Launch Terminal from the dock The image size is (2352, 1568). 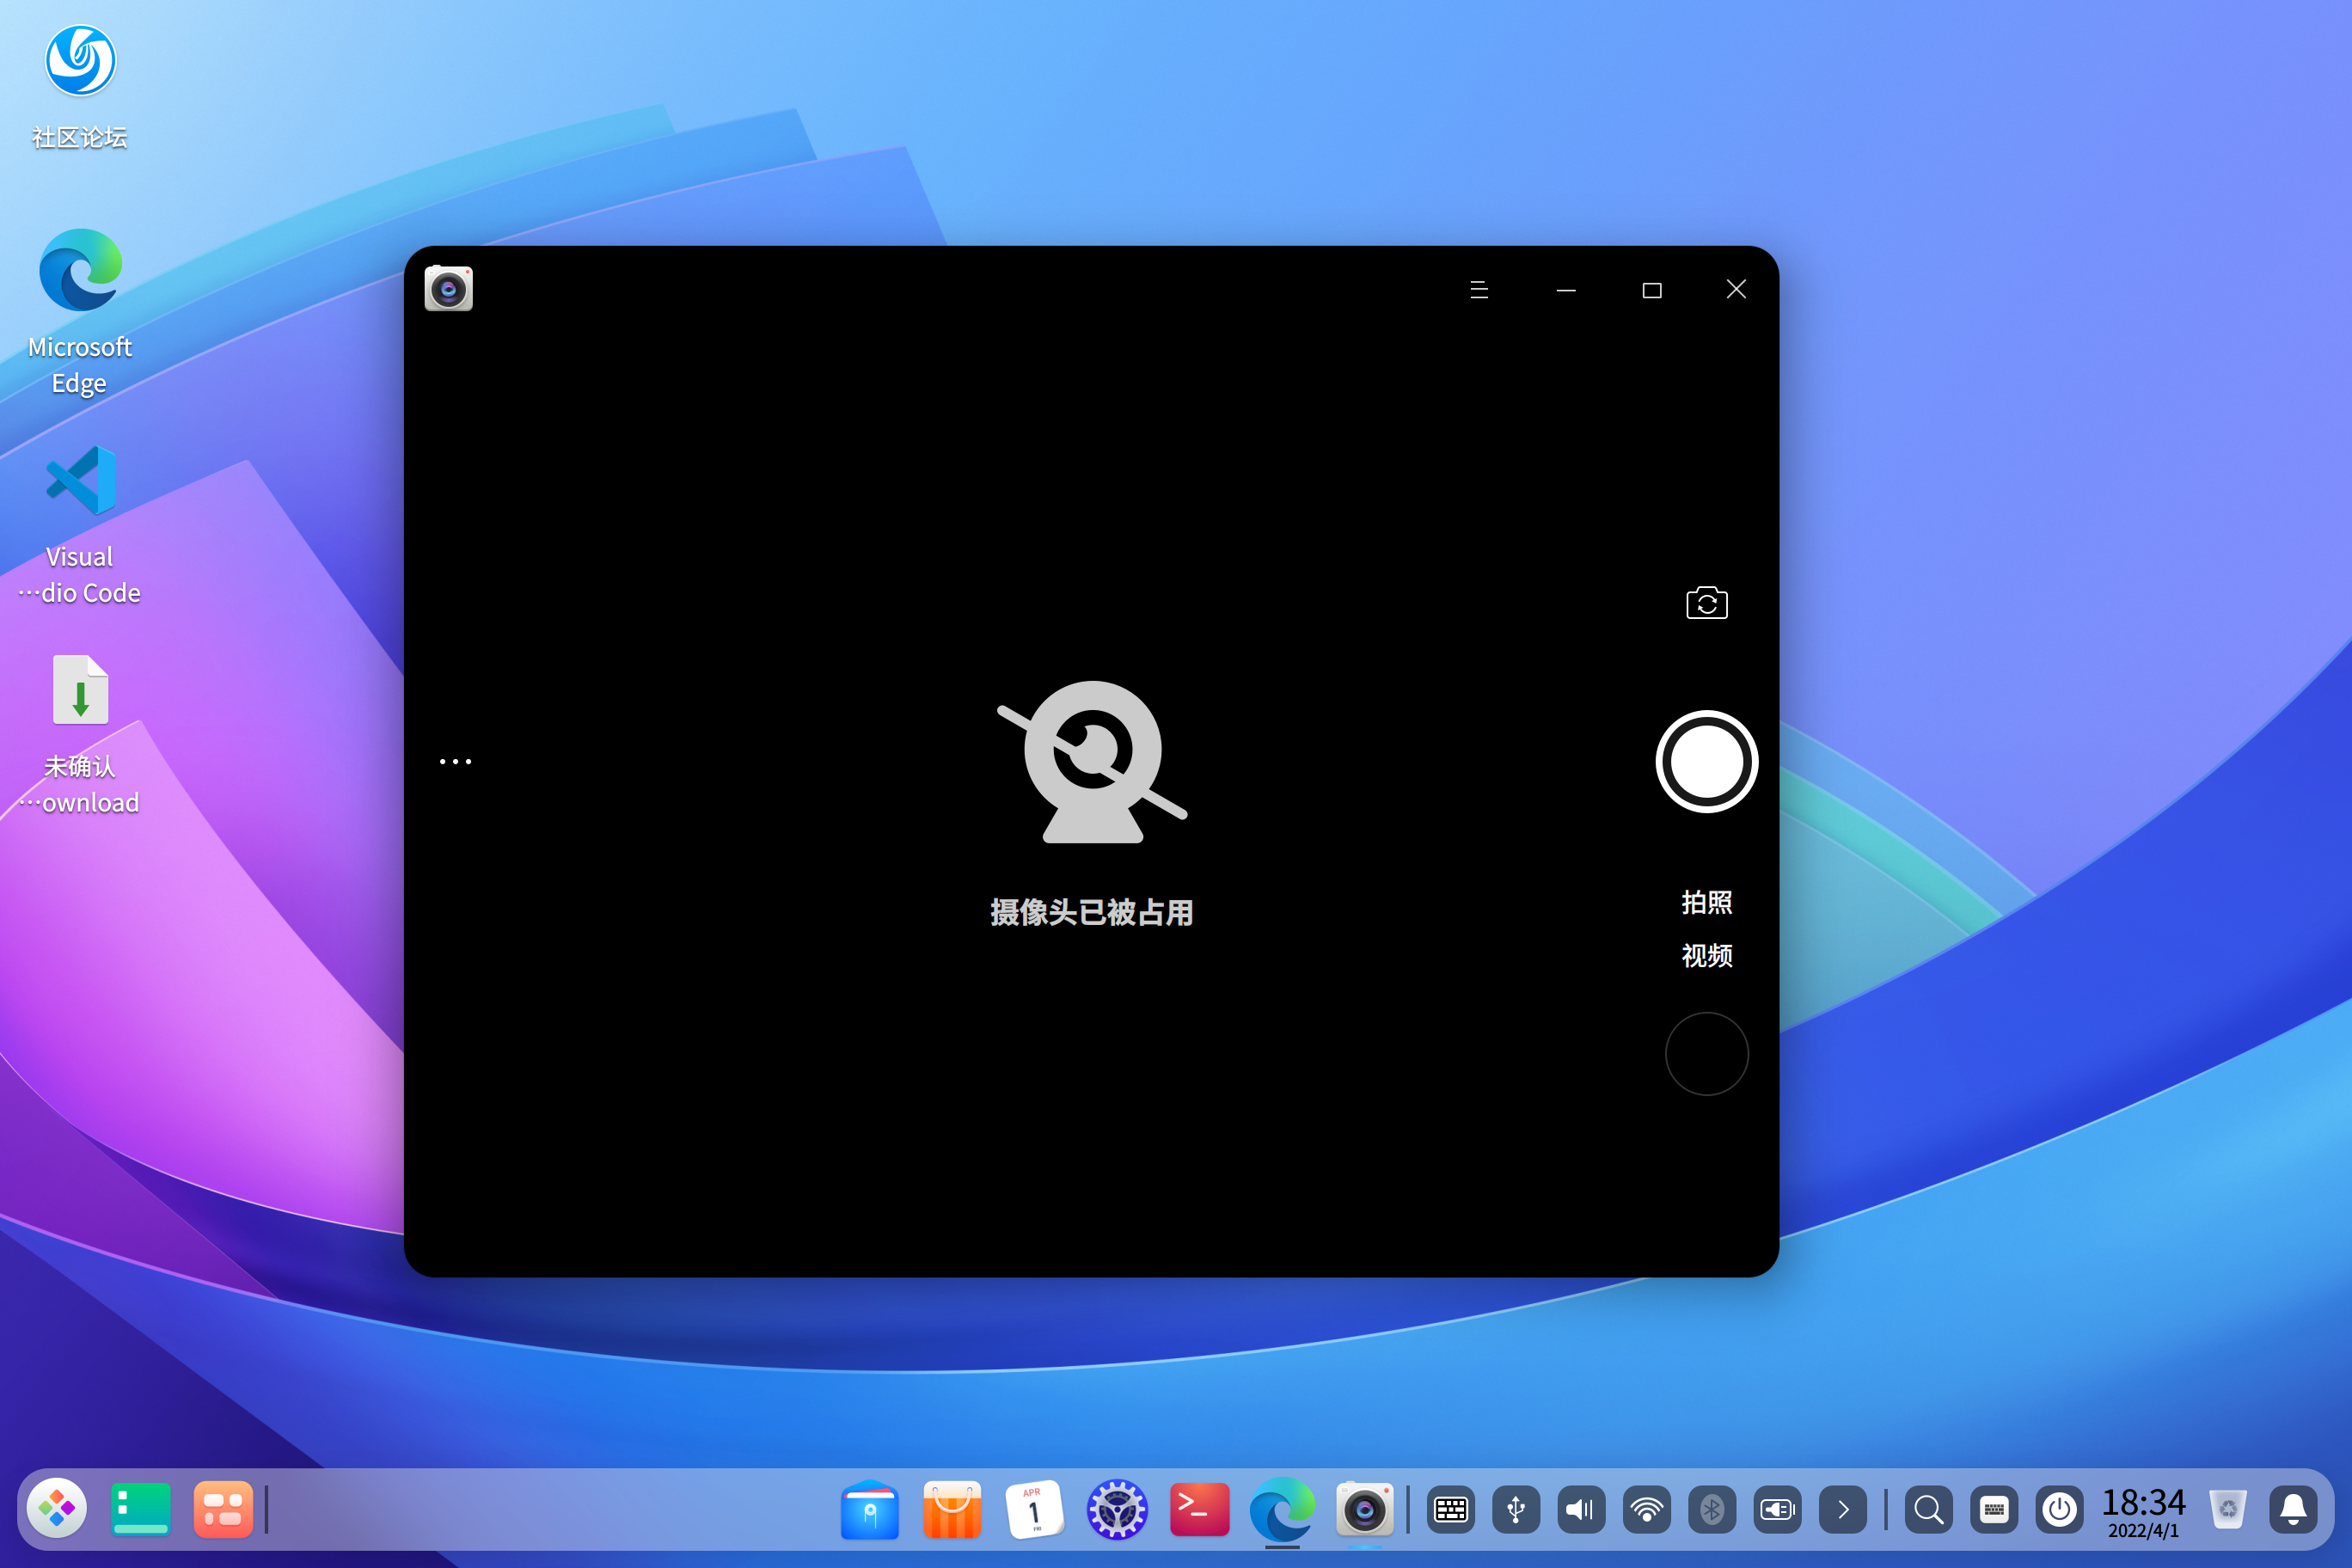click(1199, 1509)
